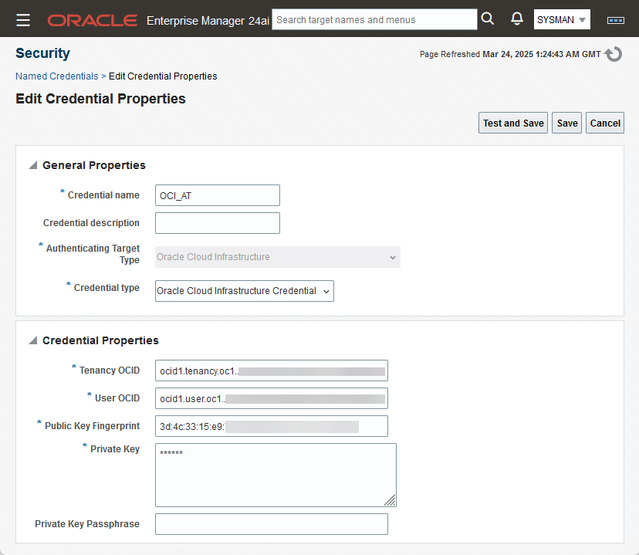Open the accessibility/overflow menu icon

pyautogui.click(x=615, y=20)
